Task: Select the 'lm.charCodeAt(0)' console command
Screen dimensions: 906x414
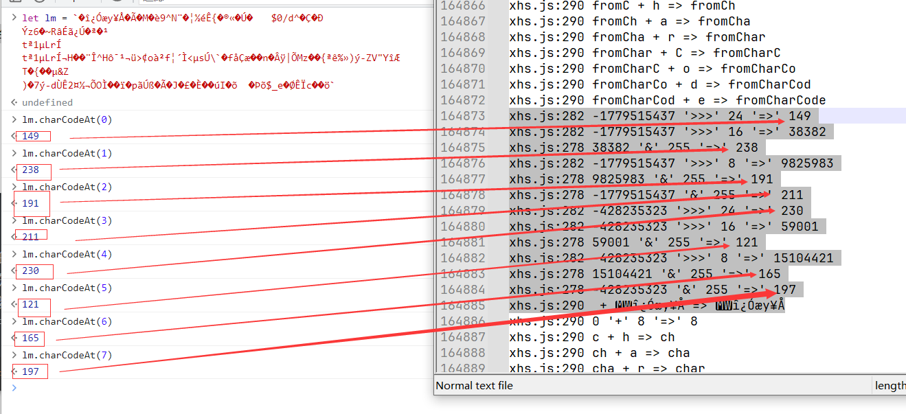Action: click(x=67, y=119)
